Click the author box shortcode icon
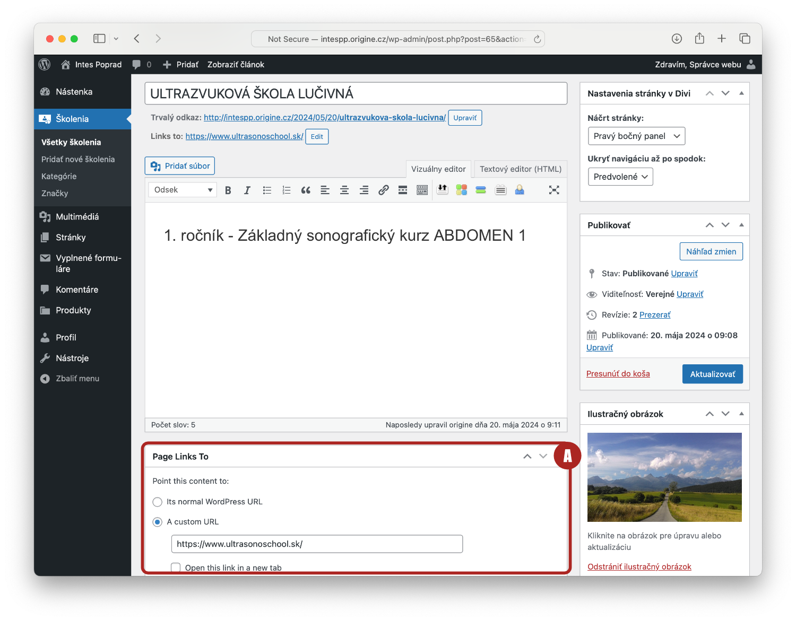 pyautogui.click(x=520, y=190)
